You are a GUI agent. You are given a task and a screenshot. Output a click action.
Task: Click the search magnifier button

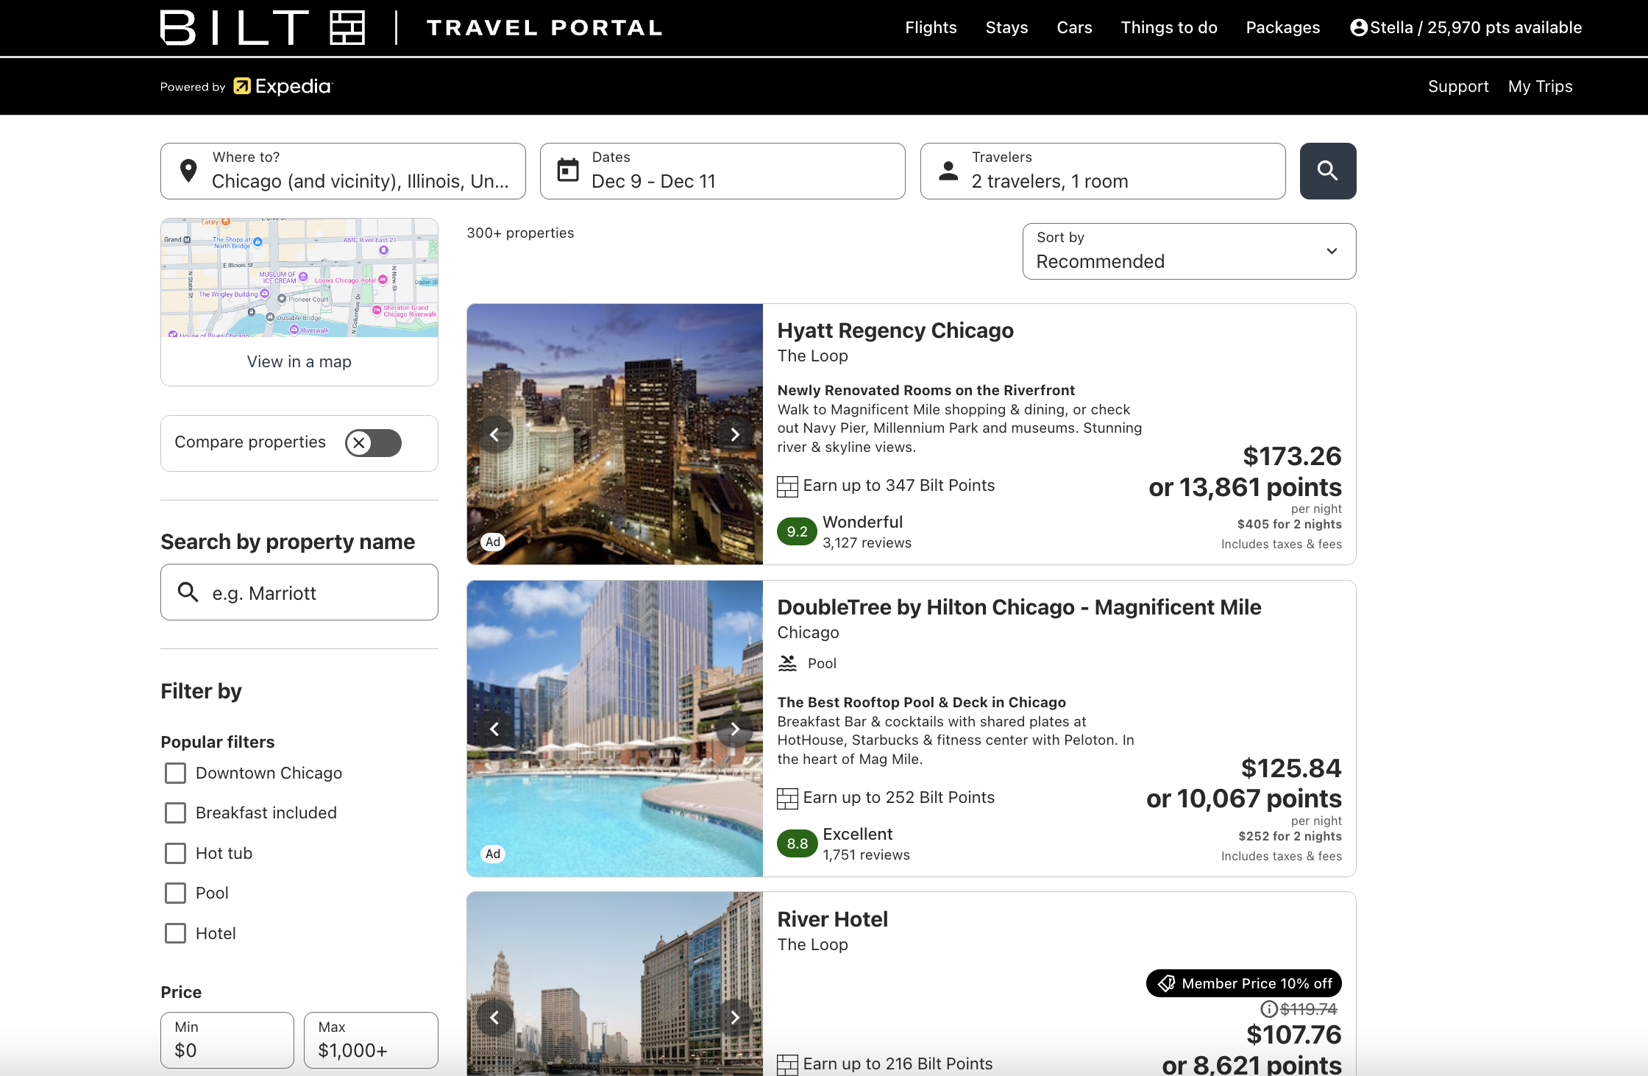tap(1327, 171)
